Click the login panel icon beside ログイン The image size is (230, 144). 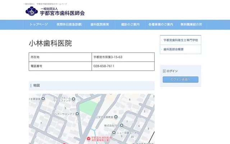click(164, 71)
